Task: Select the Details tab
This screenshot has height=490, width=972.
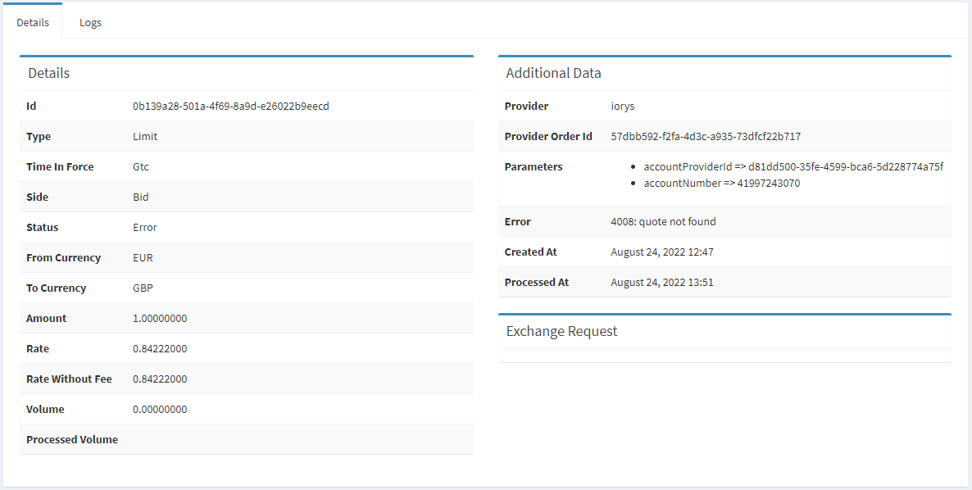Action: click(33, 22)
